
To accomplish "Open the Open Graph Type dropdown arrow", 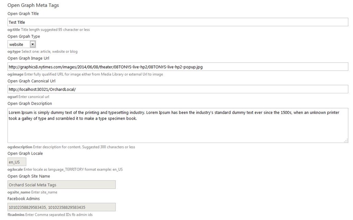I will 32,44.
